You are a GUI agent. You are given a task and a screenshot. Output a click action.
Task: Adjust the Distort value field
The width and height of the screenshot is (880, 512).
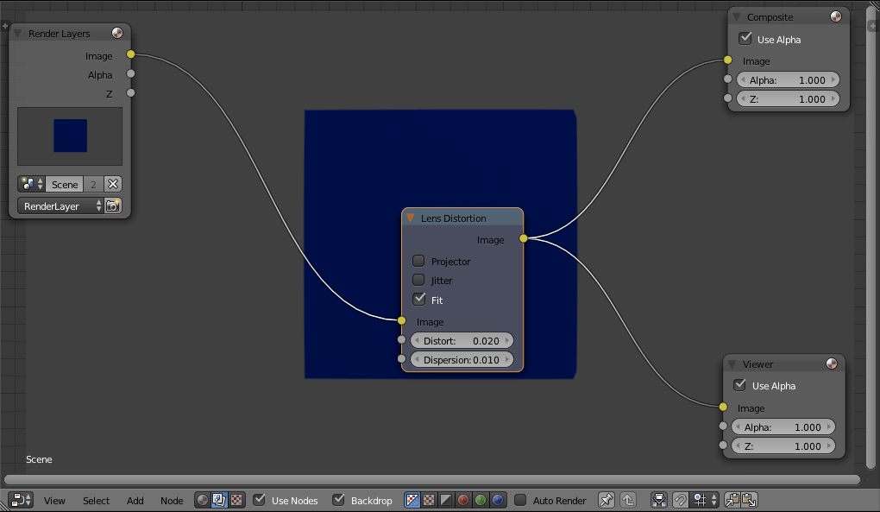[462, 341]
